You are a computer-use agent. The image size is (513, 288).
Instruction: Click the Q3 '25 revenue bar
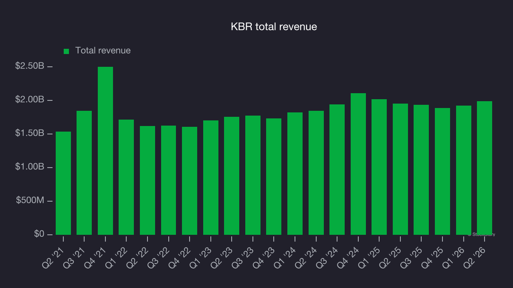[421, 170]
